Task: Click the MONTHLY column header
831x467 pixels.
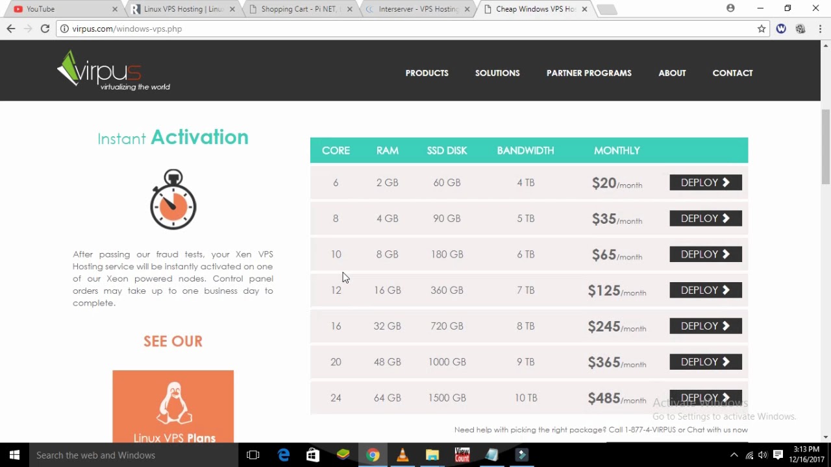Action: click(x=617, y=150)
